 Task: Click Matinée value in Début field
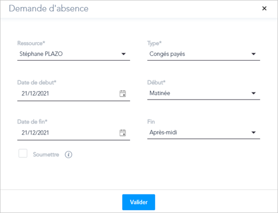click(160, 93)
